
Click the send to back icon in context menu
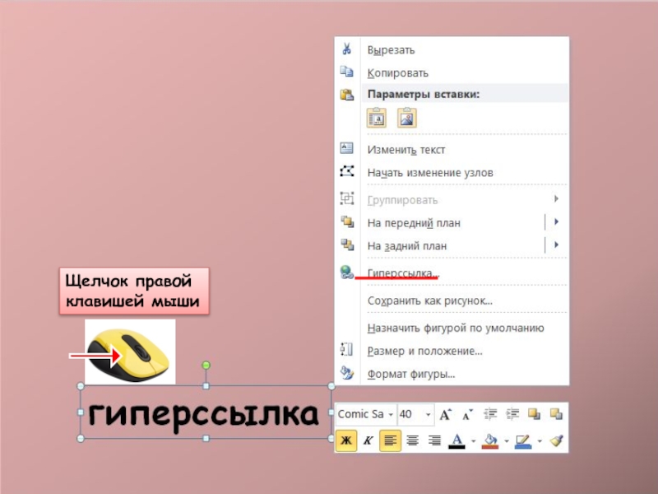pyautogui.click(x=347, y=245)
